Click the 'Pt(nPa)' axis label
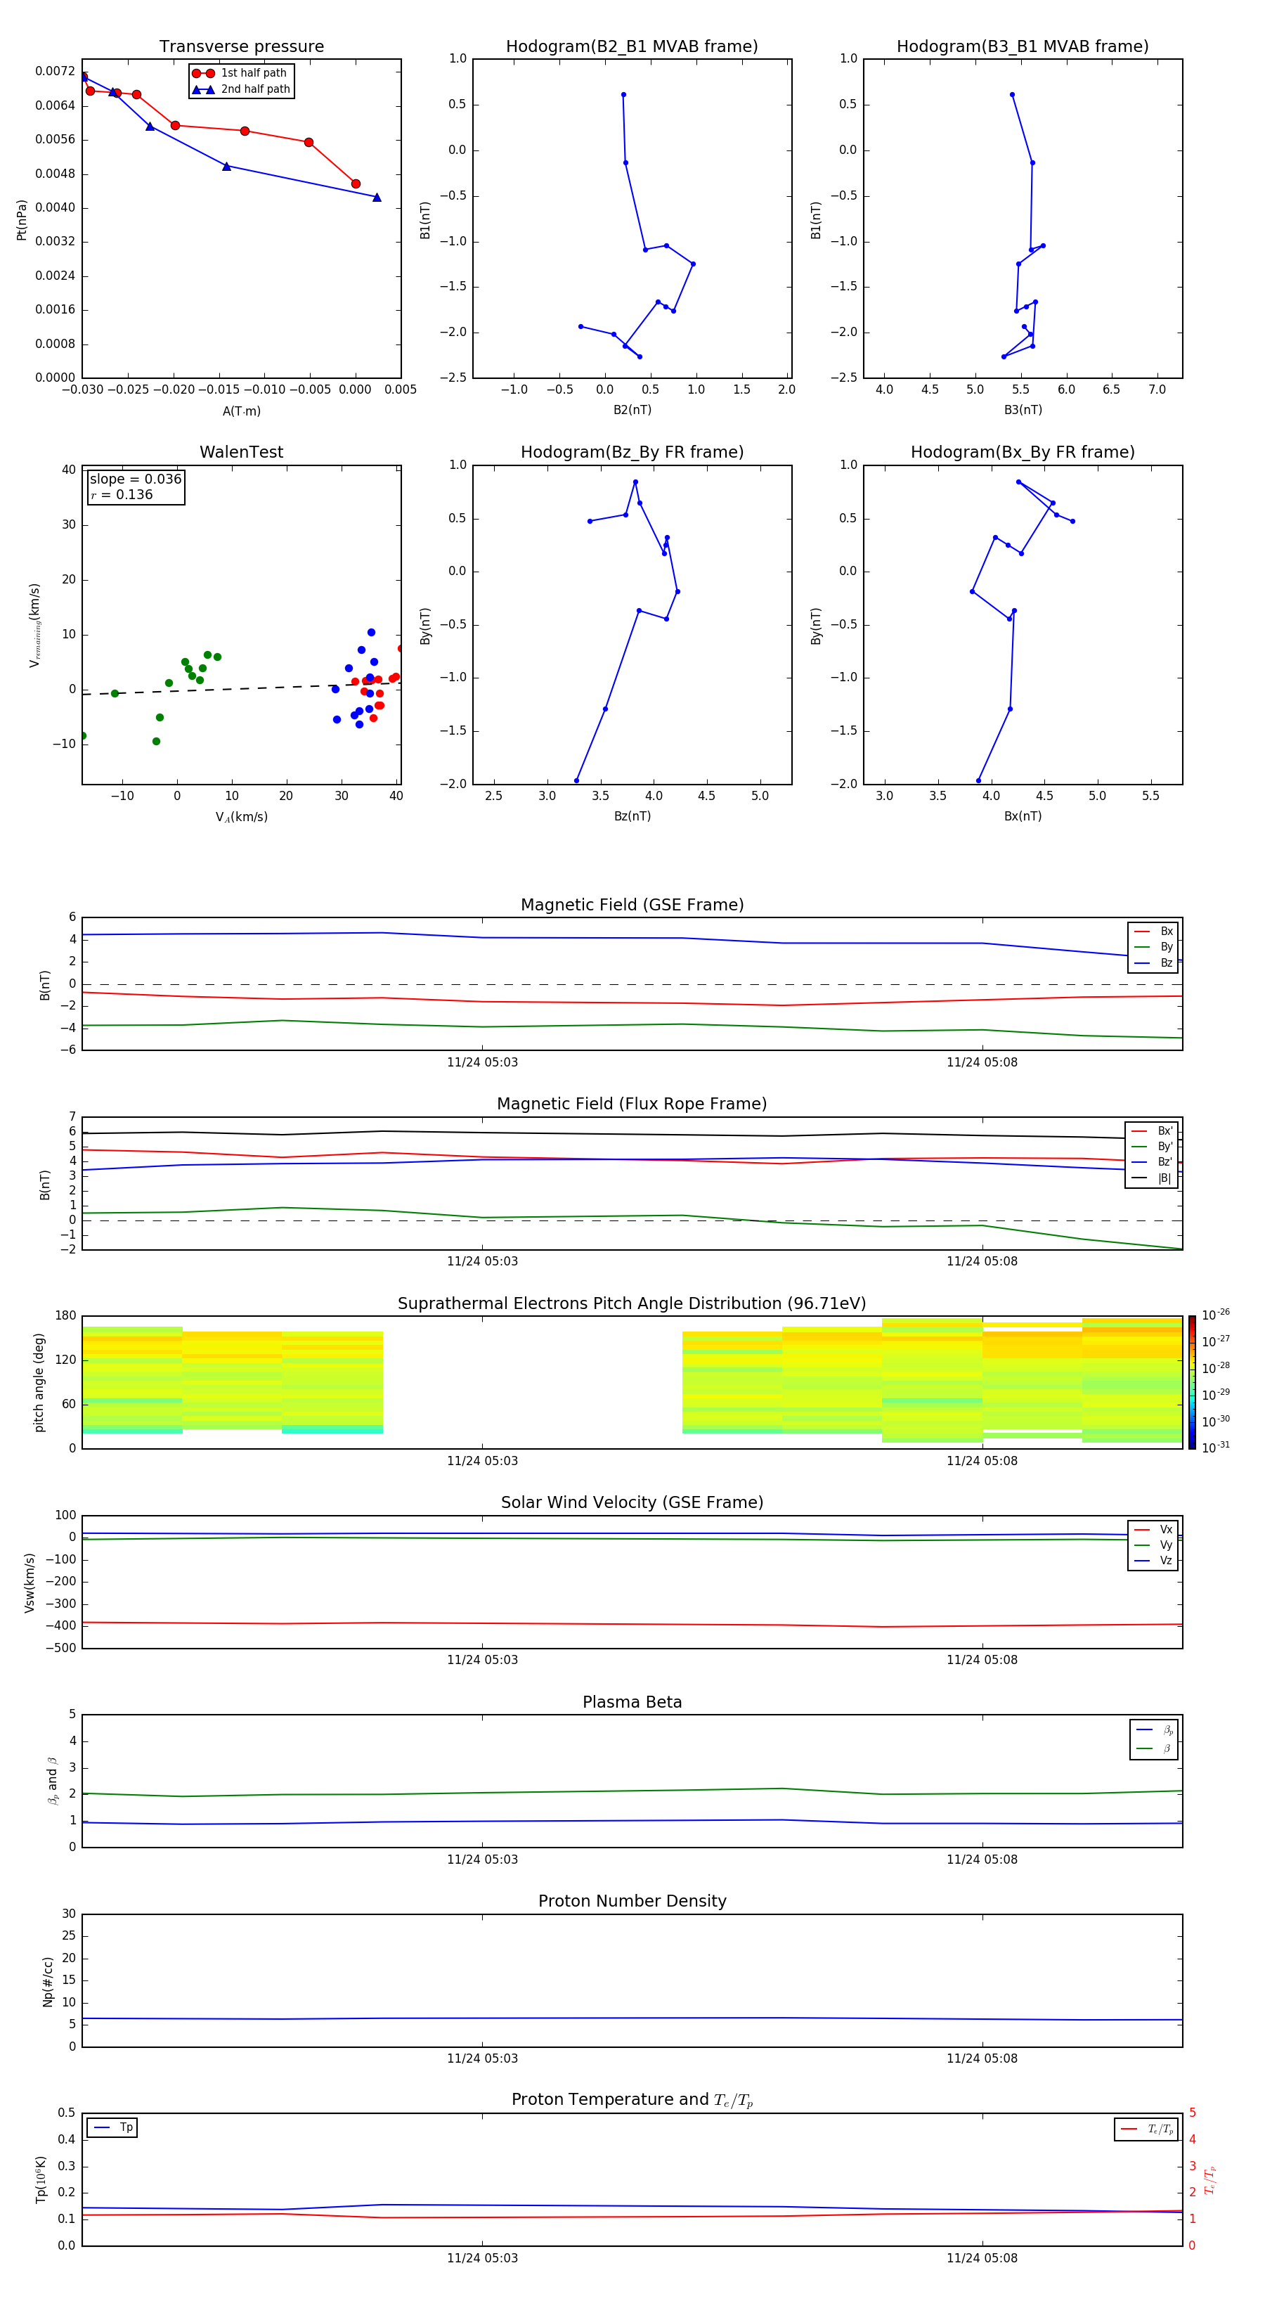This screenshot has width=1265, height=2320. click(22, 220)
